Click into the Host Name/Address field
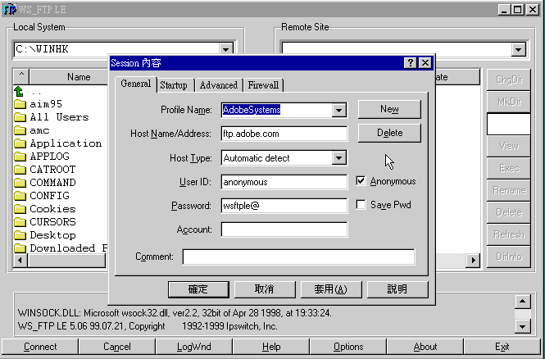This screenshot has height=359, width=545. pyautogui.click(x=284, y=134)
